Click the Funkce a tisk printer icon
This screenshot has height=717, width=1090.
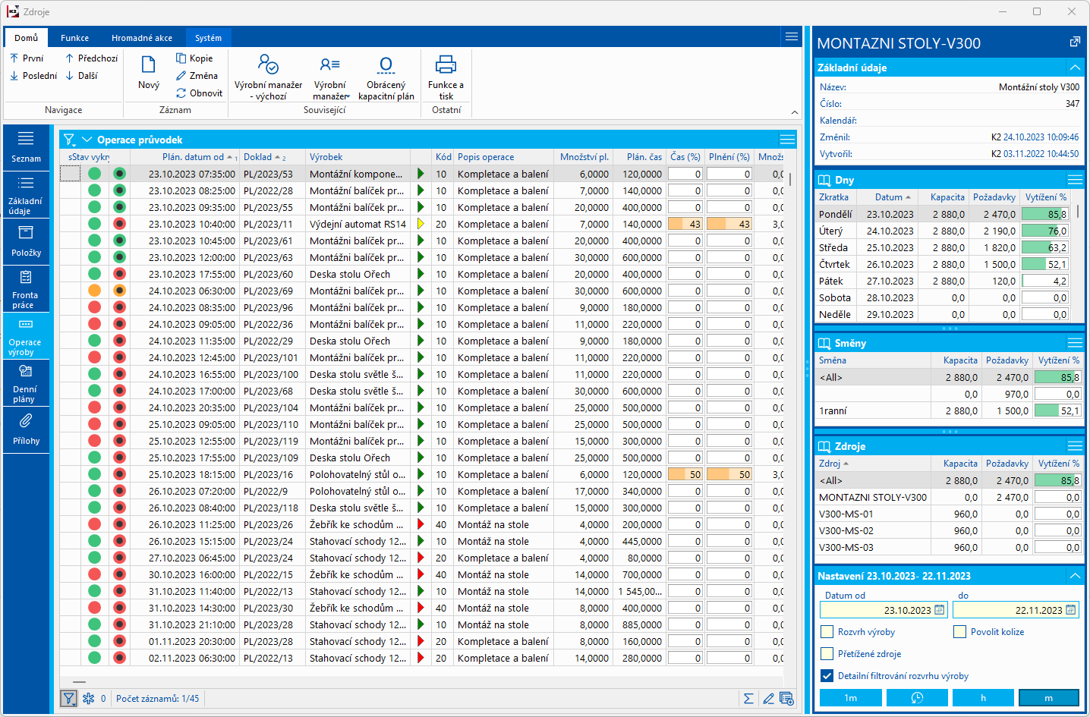(446, 65)
